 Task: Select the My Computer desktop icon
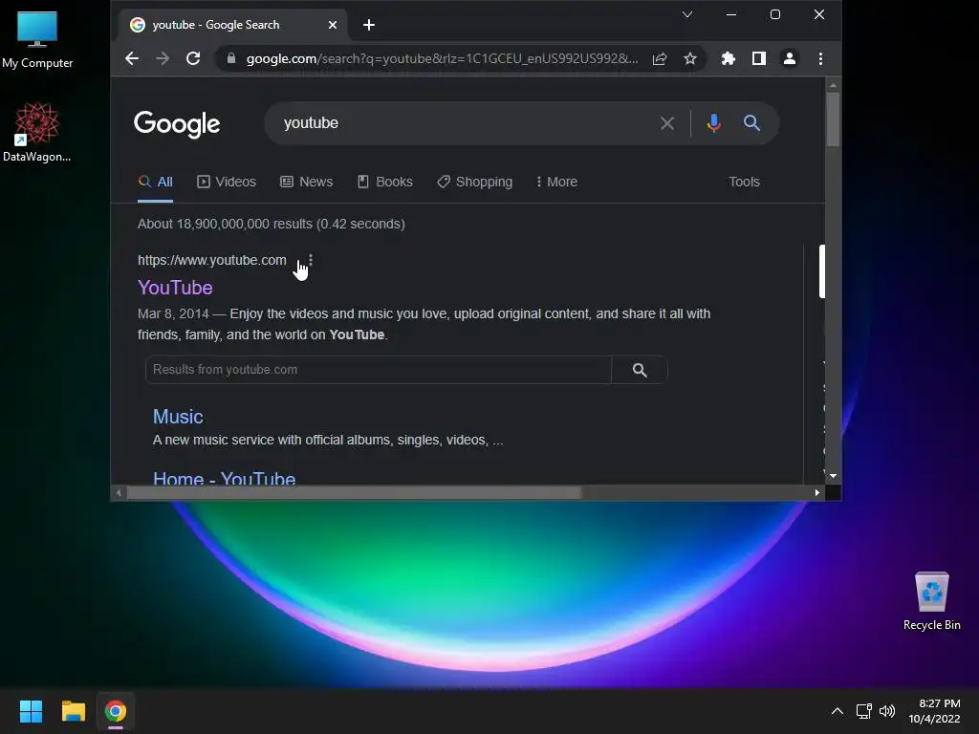[37, 38]
